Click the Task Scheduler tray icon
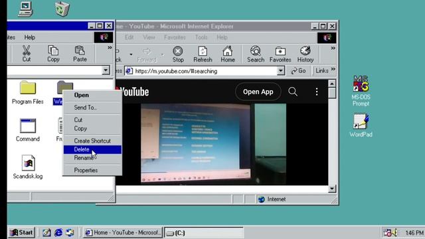This screenshot has width=425, height=239. 387,232
